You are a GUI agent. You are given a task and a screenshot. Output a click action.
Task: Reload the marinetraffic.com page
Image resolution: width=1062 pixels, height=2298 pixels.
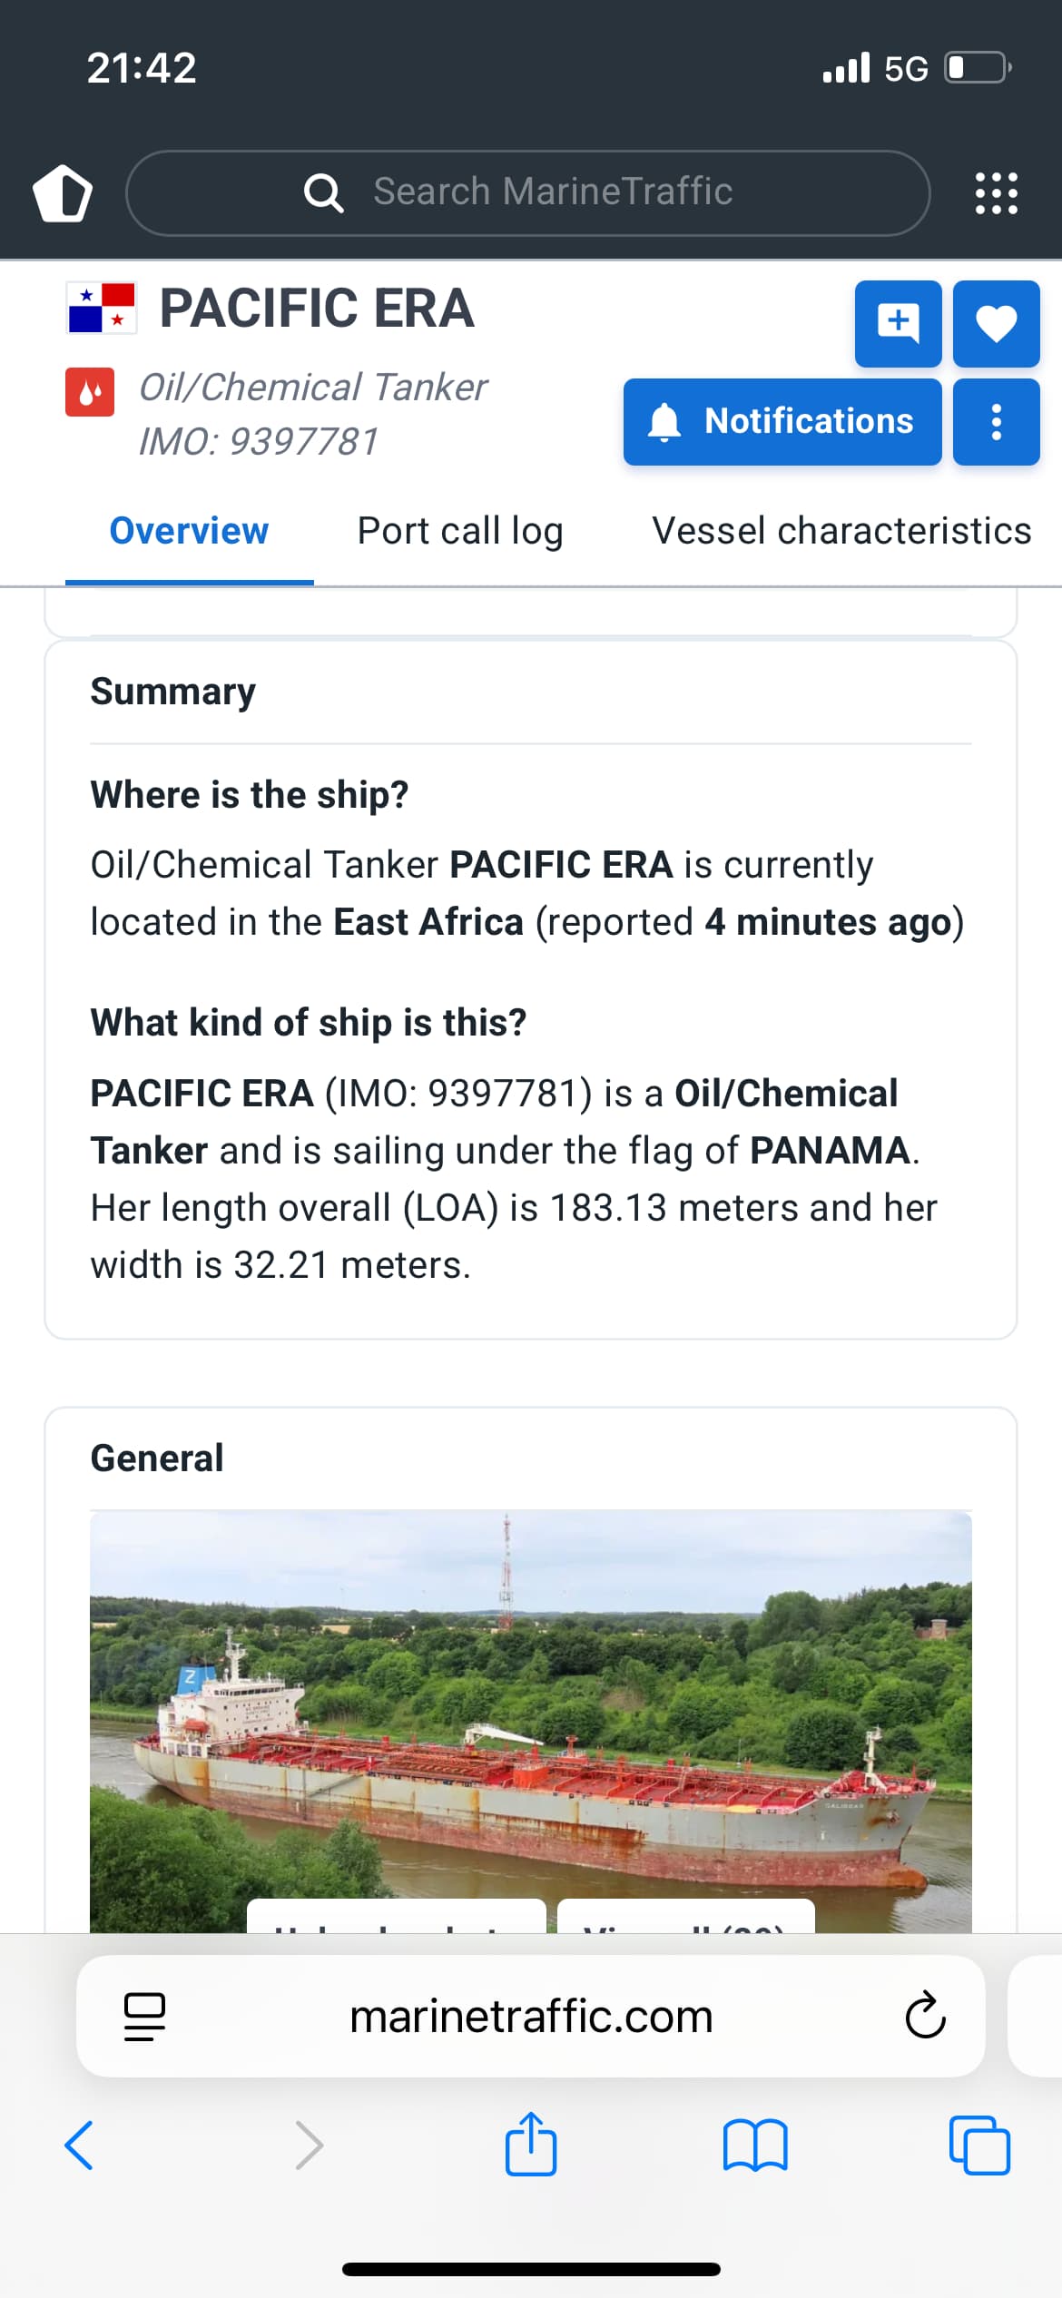click(925, 2016)
